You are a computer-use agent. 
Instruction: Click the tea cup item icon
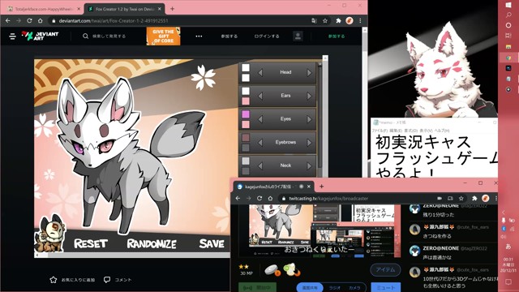tap(292, 269)
